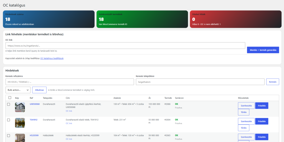Image resolution: width=284 pixels, height=142 pixels.
Task: Click the price 55 000 000 Ft
Action: 154,121
